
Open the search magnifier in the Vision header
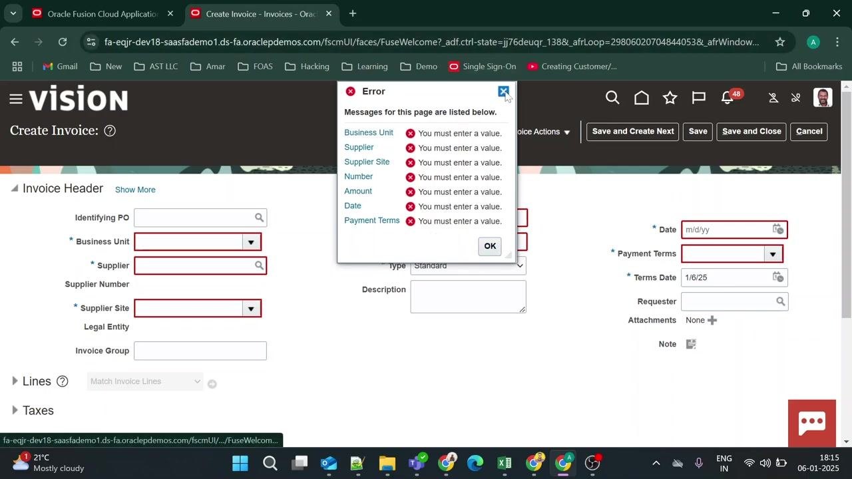(x=612, y=98)
